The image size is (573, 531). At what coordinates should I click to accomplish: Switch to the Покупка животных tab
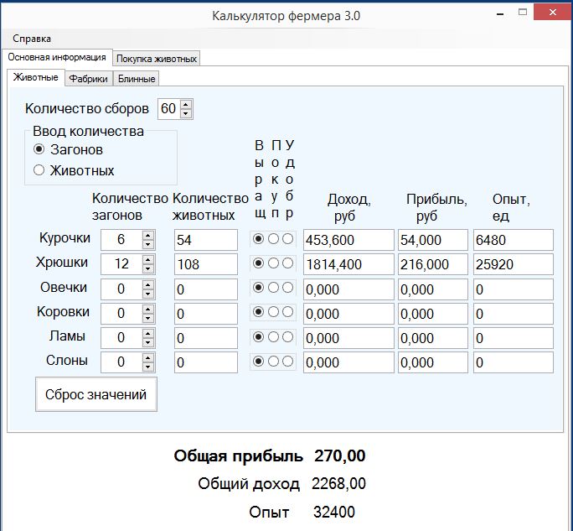pyautogui.click(x=157, y=59)
